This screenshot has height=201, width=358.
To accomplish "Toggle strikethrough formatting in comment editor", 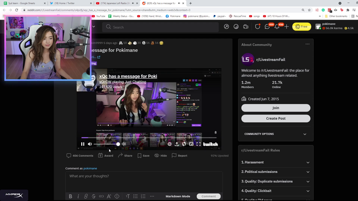I will (x=93, y=196).
